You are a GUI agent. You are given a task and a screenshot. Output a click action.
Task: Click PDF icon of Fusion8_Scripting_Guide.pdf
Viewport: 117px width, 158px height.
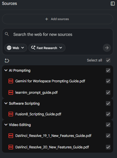click(11, 114)
